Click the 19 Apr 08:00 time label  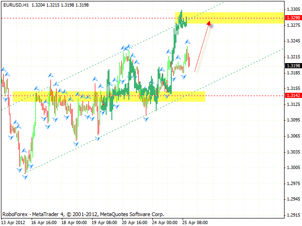tap(104, 223)
